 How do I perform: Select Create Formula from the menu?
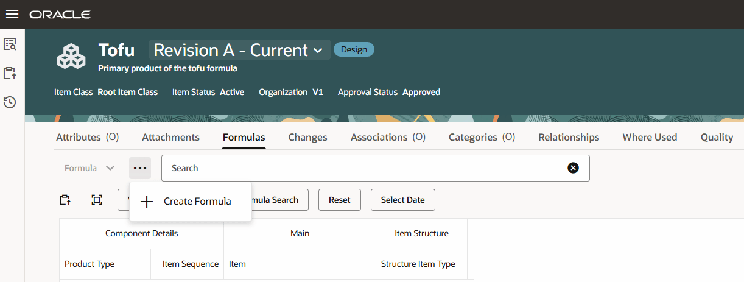190,202
